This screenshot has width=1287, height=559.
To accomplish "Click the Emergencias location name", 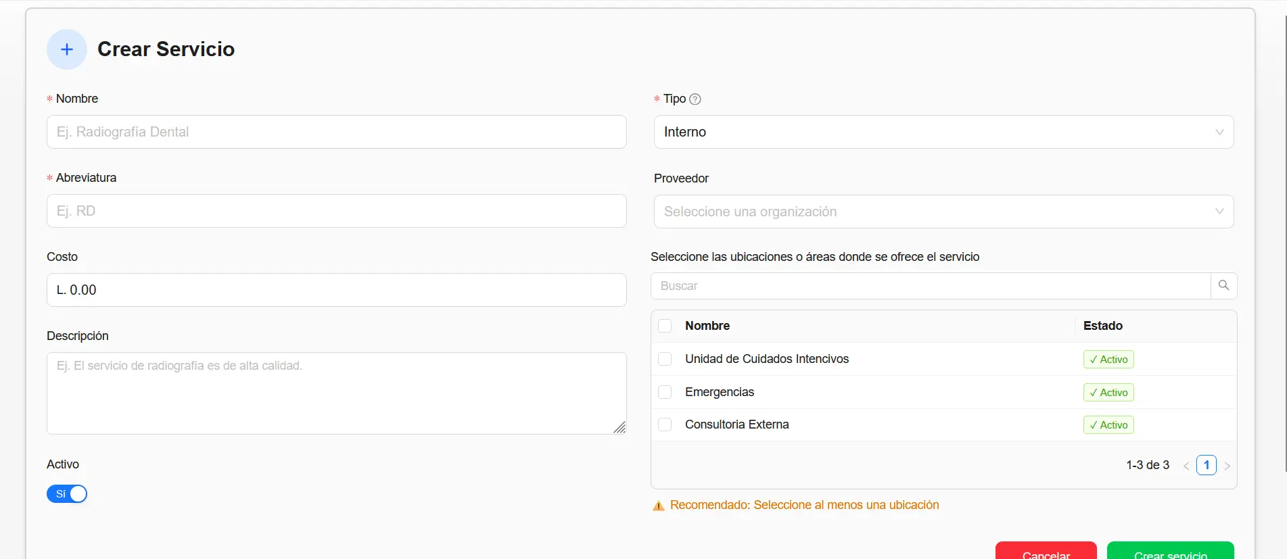I will 720,392.
